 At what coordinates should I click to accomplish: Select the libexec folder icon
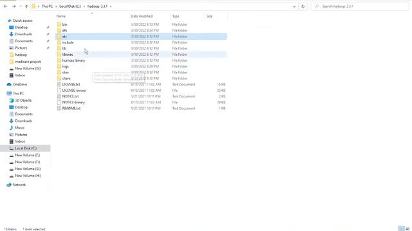[x=59, y=55]
